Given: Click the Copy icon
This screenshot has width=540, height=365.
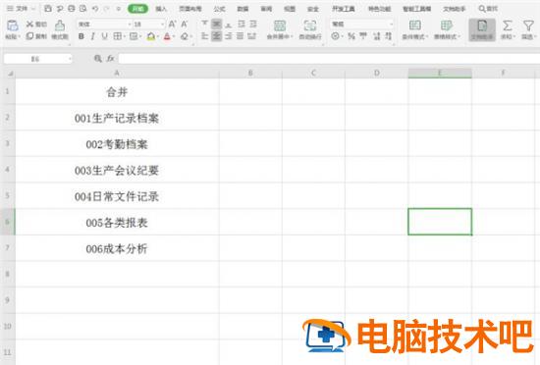Looking at the screenshot, I should 30,36.
